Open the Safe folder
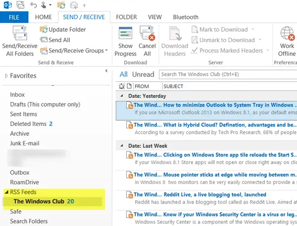 click(x=16, y=212)
